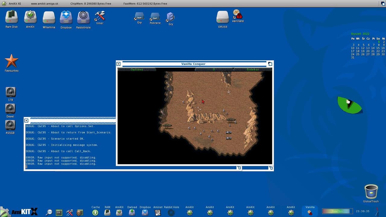The image size is (386, 217).
Task: Click 'About to call Call_Back' debug line
Action: pyautogui.click(x=58, y=151)
